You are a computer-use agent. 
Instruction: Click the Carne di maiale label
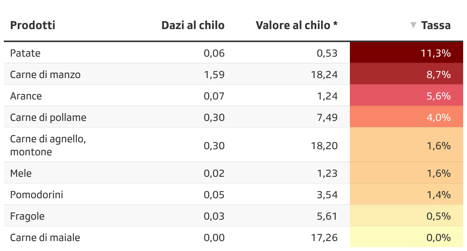tap(45, 238)
